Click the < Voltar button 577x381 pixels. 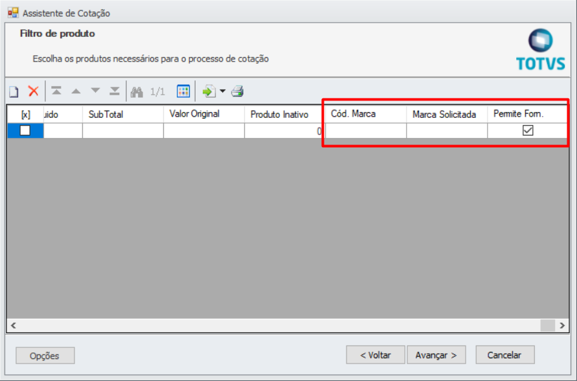[x=376, y=355]
